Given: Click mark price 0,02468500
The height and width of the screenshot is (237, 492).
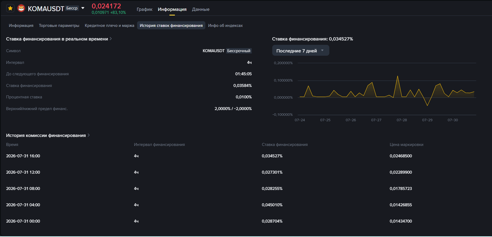Looking at the screenshot, I should point(401,156).
